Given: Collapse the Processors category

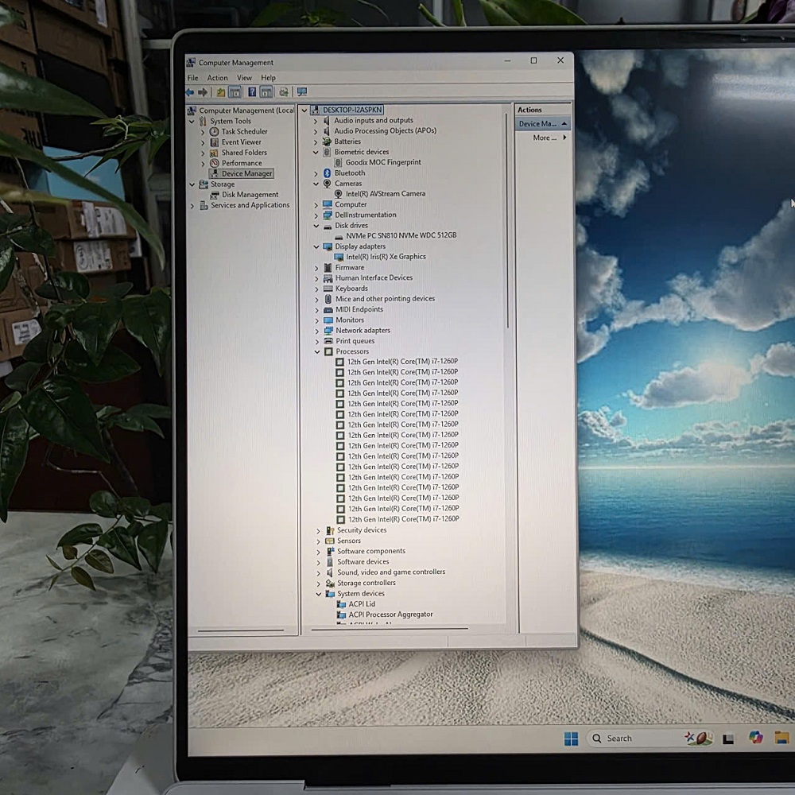Looking at the screenshot, I should point(317,352).
